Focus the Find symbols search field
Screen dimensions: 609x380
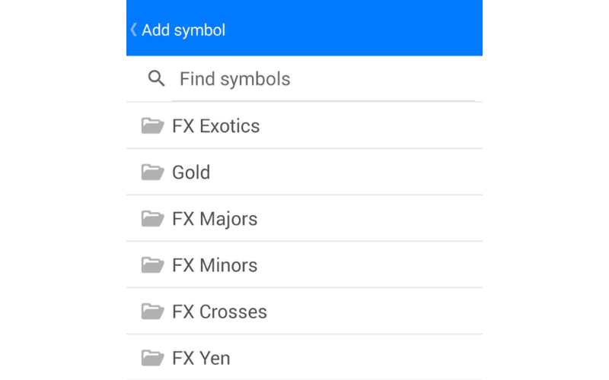pos(320,79)
